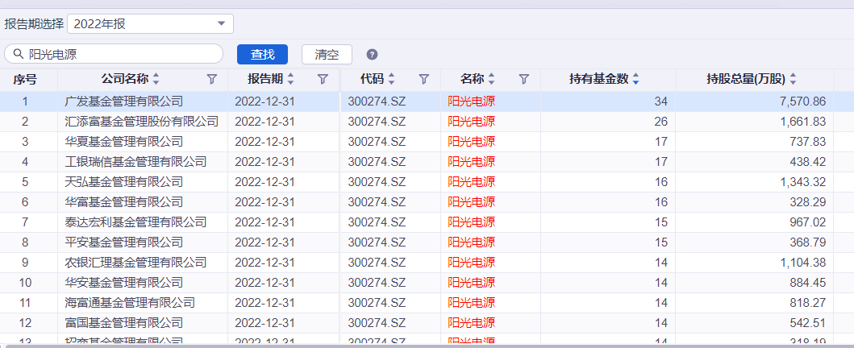The width and height of the screenshot is (854, 348).
Task: Open the 报告期选择 dropdown showing 2022年报
Action: [x=150, y=23]
